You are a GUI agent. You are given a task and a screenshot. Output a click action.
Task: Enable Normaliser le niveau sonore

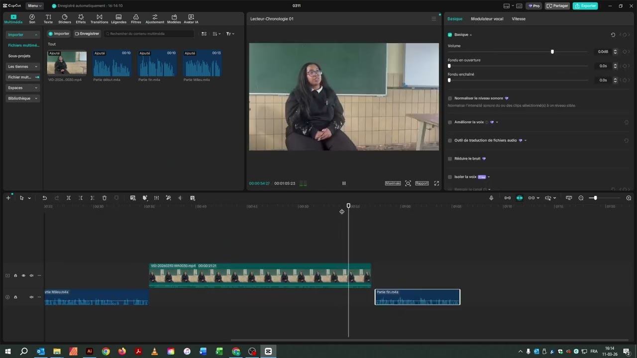[x=450, y=98]
